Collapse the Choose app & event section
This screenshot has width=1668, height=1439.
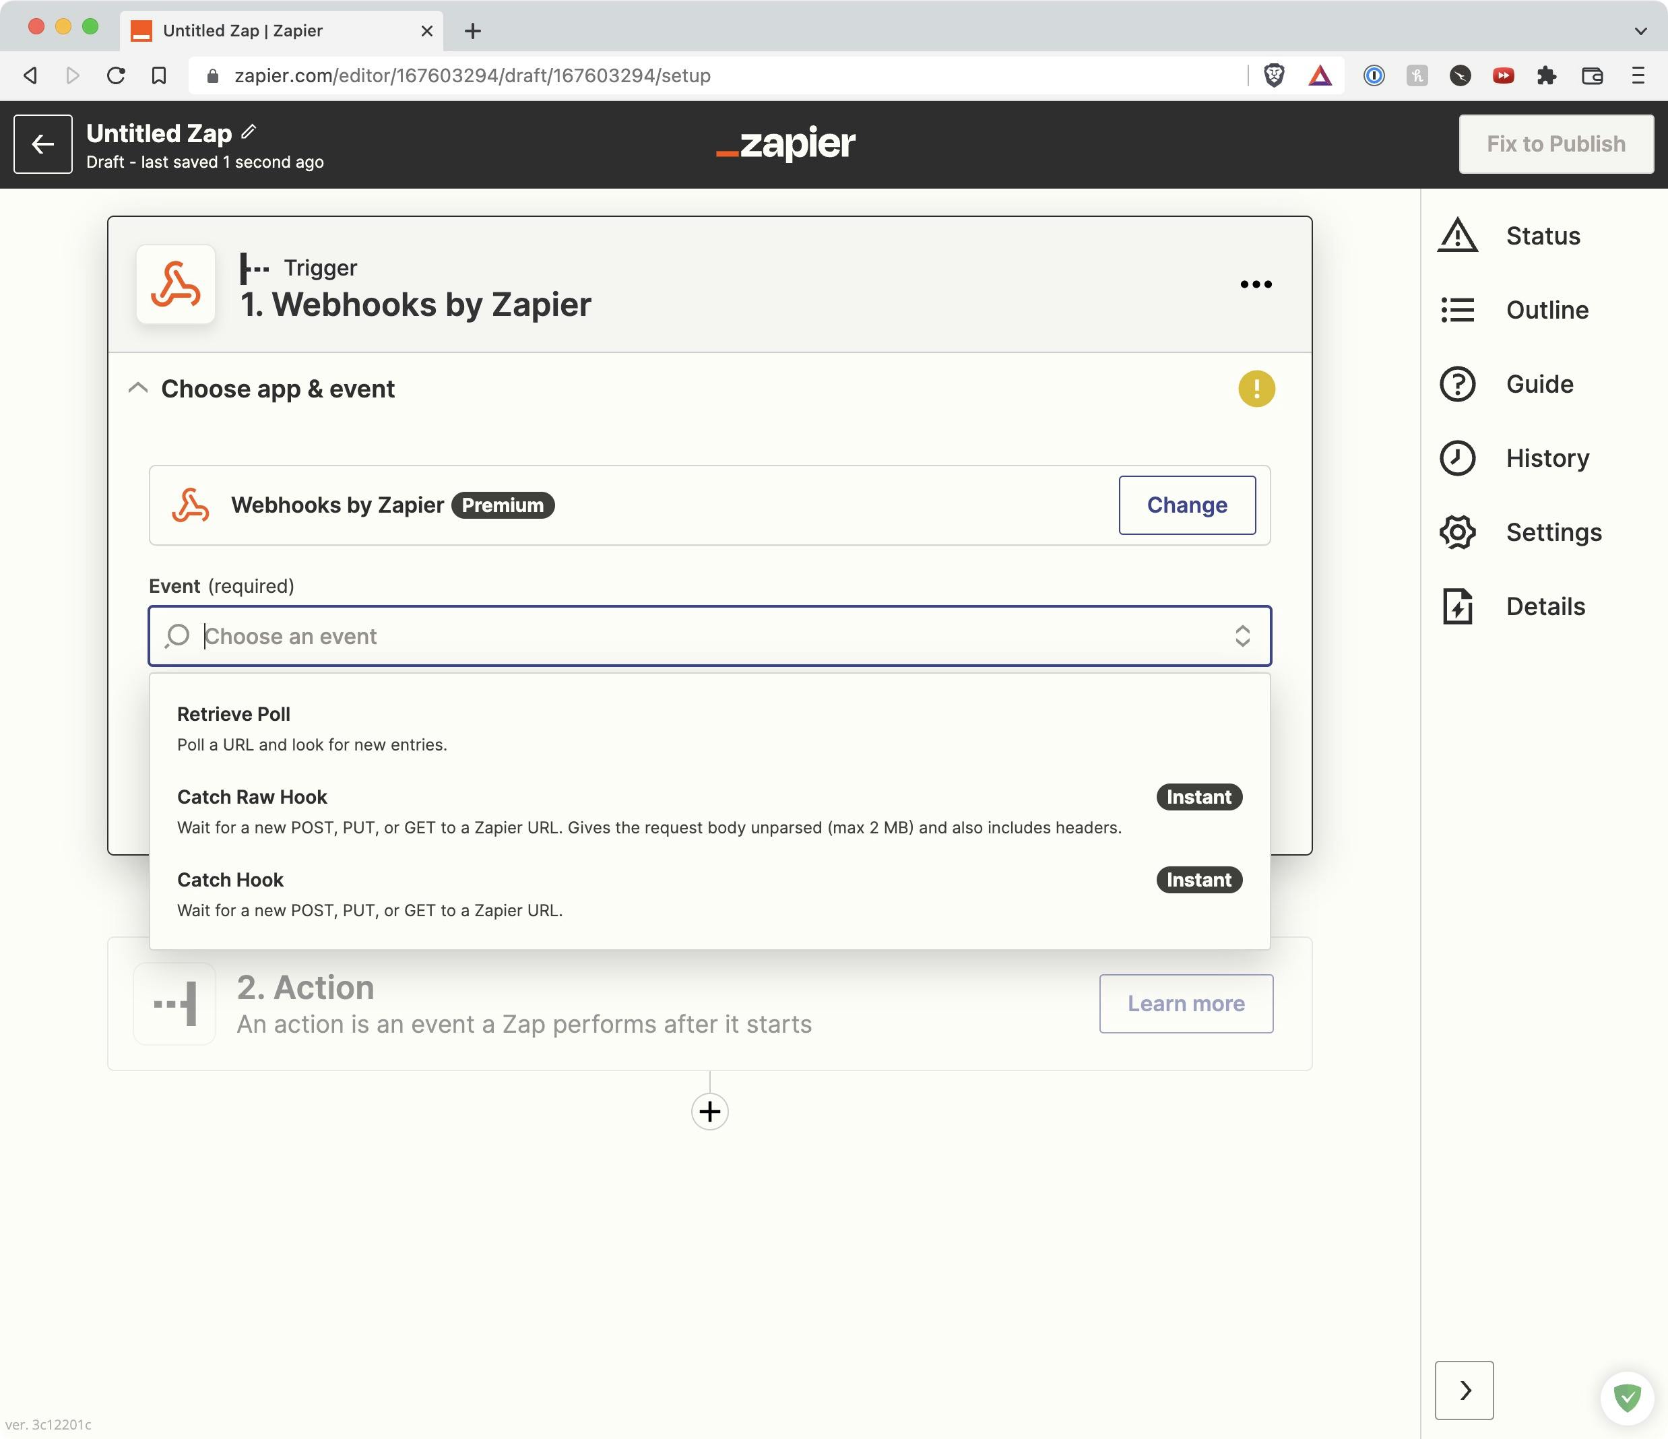pos(137,389)
